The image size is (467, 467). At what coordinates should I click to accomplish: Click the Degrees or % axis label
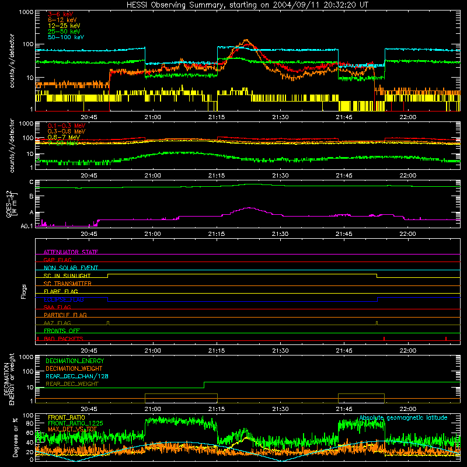(x=15, y=438)
